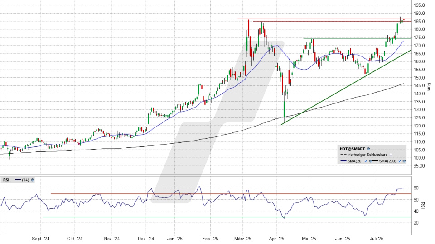The image size is (435, 244).
Task: Click the RSI panel label
Action: pyautogui.click(x=6, y=180)
